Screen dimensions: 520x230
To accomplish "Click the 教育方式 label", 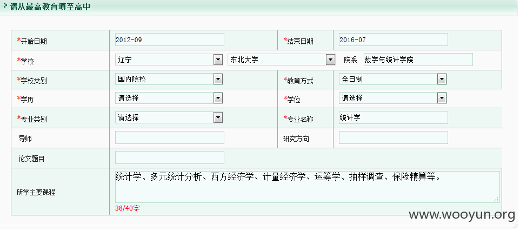I will coord(298,80).
